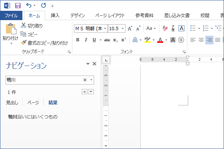Apply text effects with glowing A
224x149 pixels.
(135, 40)
